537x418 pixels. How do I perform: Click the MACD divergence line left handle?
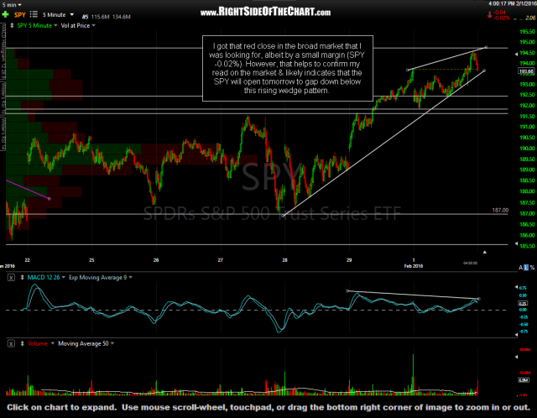pyautogui.click(x=347, y=291)
